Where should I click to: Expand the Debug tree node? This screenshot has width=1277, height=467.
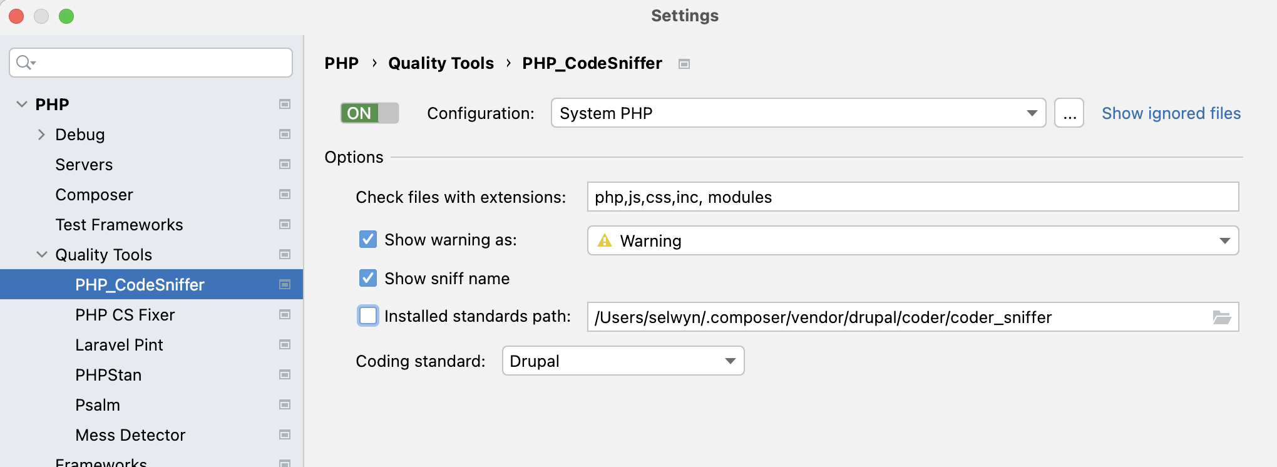[x=41, y=135]
